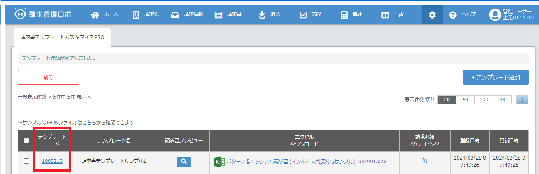Open template code 1003210 link
539x174 pixels.
52,161
